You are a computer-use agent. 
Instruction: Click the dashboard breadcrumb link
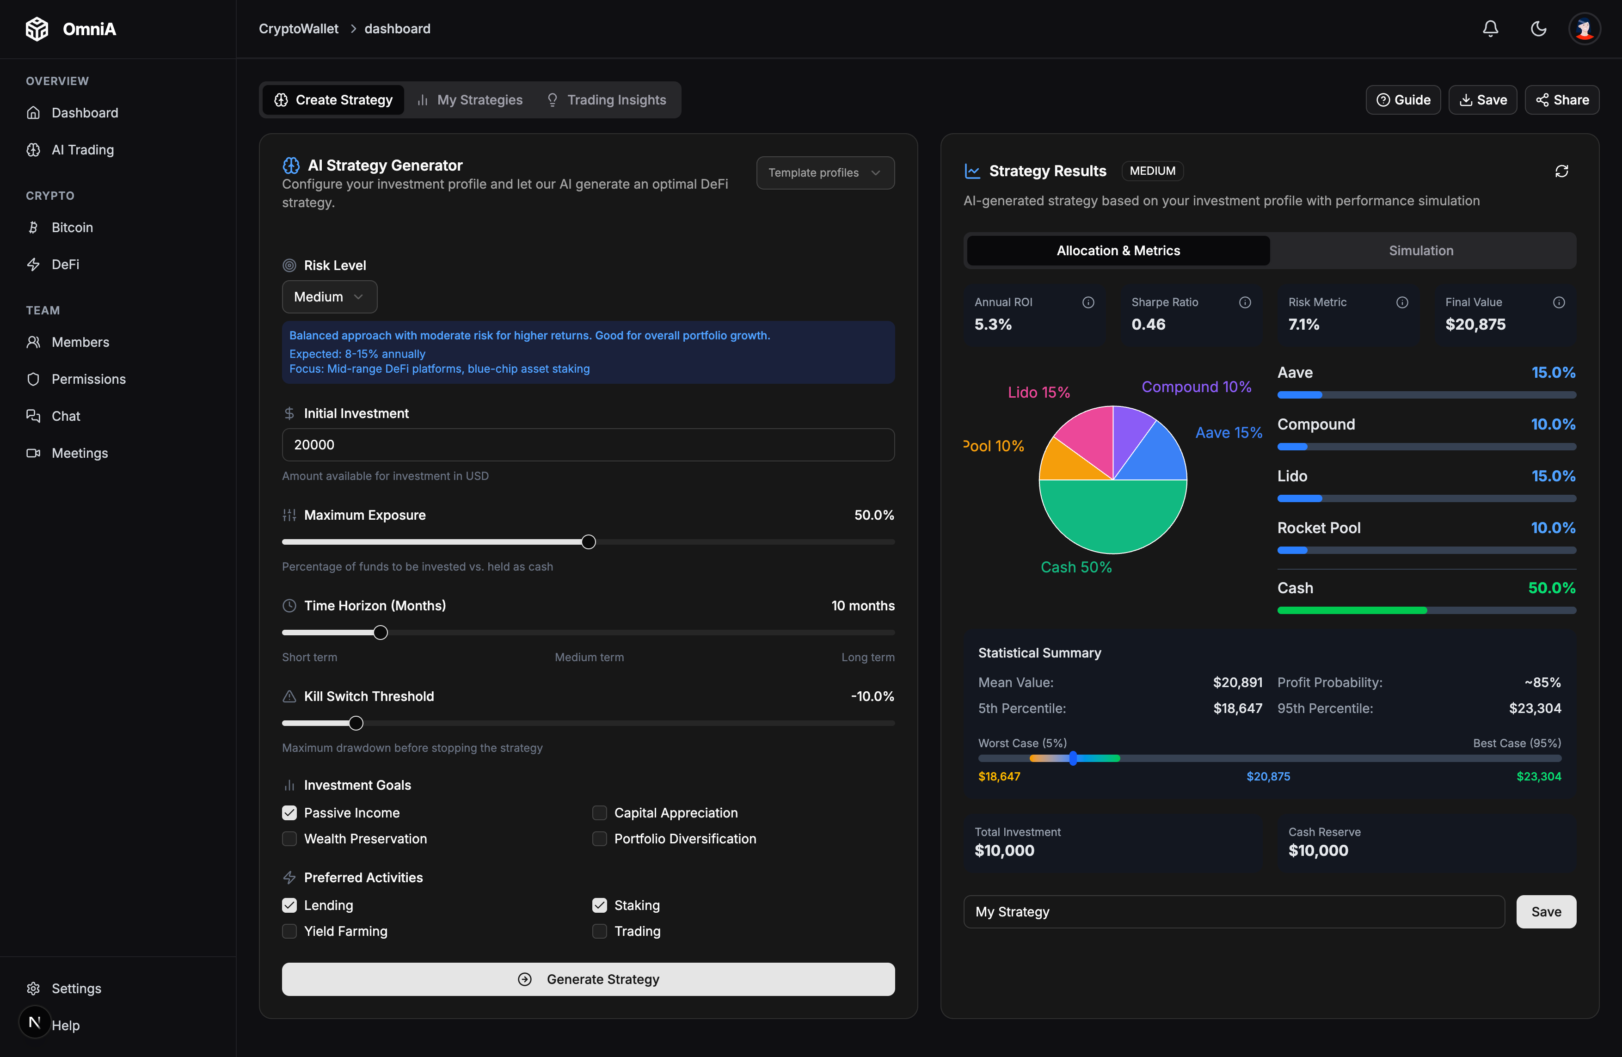[x=397, y=29]
